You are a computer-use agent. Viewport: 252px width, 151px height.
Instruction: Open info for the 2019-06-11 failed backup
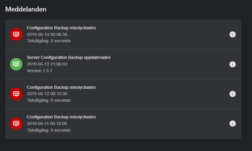pos(232,124)
